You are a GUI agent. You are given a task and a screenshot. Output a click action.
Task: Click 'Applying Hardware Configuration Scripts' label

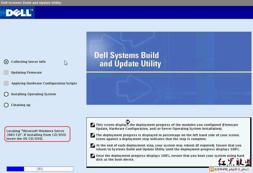click(x=44, y=83)
